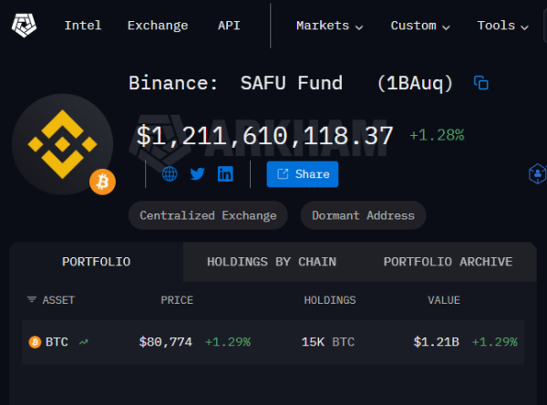
Task: Sort by the ASSET column header
Action: 58,300
